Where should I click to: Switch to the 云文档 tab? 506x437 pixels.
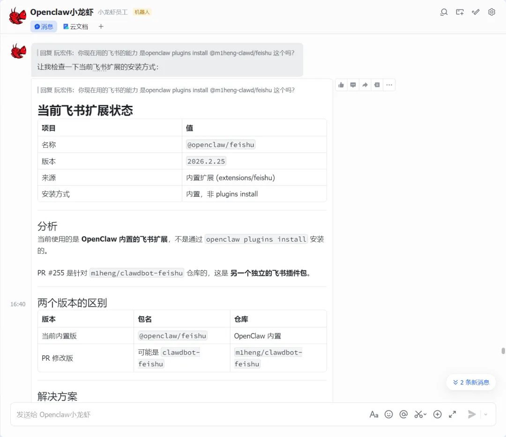click(x=75, y=26)
